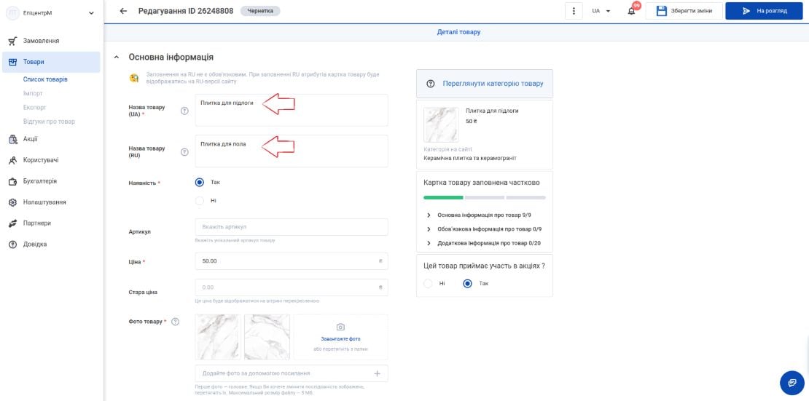This screenshot has width=809, height=401.
Task: Select the Ні radio under Наявність
Action: (x=200, y=201)
